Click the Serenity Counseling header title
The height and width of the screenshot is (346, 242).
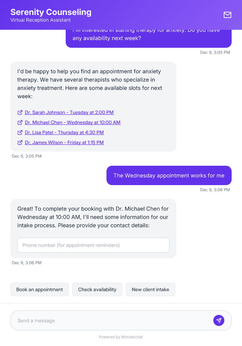click(x=50, y=12)
